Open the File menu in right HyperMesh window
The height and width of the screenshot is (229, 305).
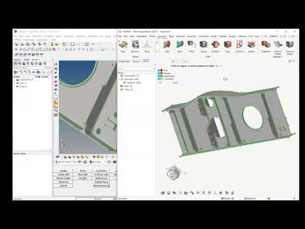click(119, 36)
